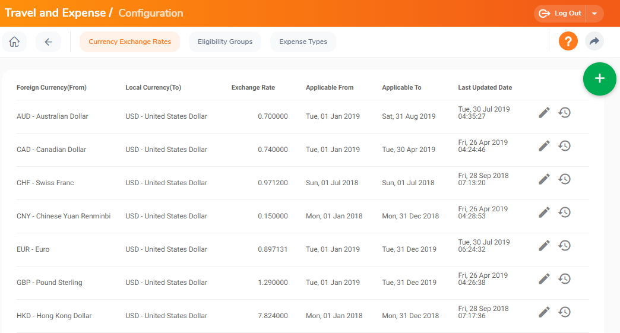This screenshot has height=333, width=620.
Task: Click the Sat, 31 Aug 2019 date
Action: [409, 116]
